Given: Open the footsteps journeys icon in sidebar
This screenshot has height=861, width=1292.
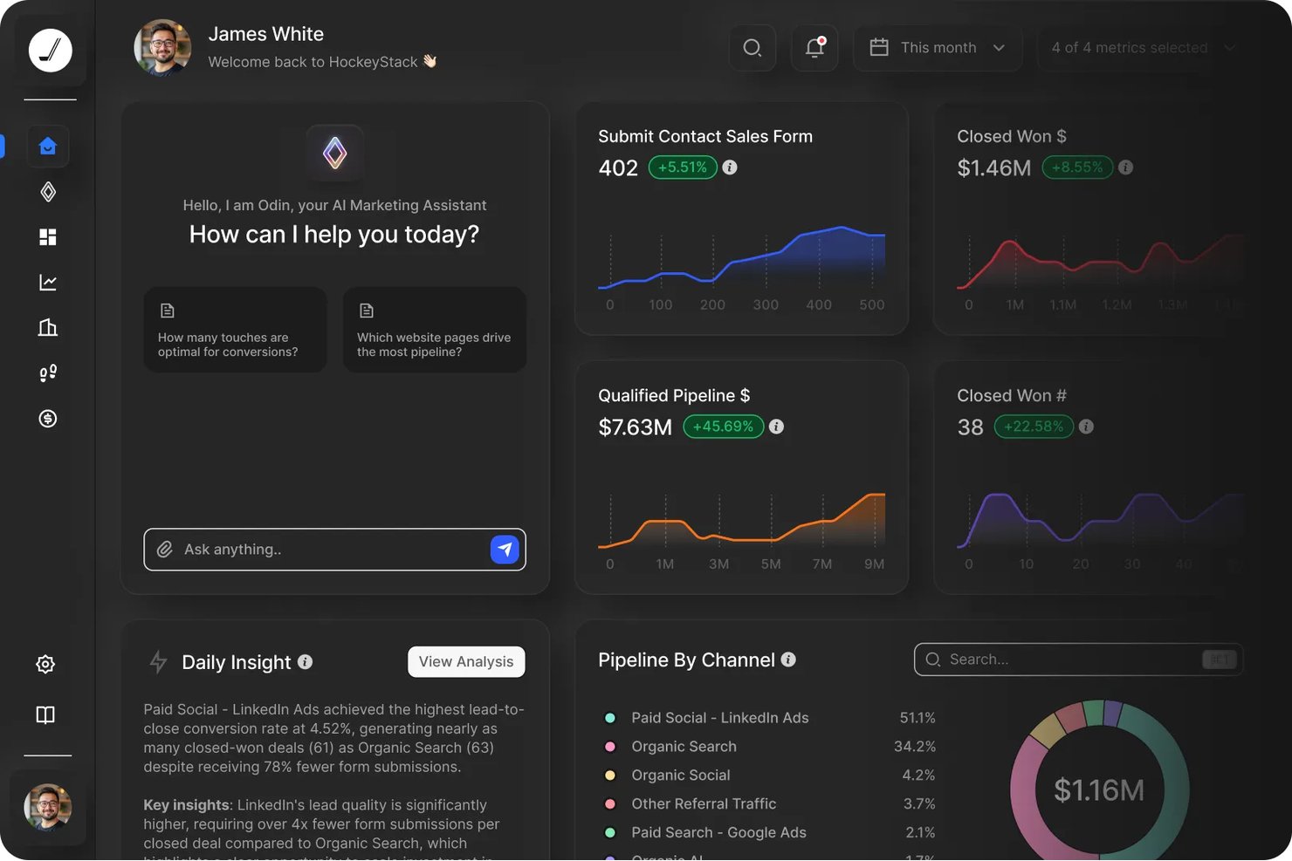Looking at the screenshot, I should pyautogui.click(x=48, y=373).
